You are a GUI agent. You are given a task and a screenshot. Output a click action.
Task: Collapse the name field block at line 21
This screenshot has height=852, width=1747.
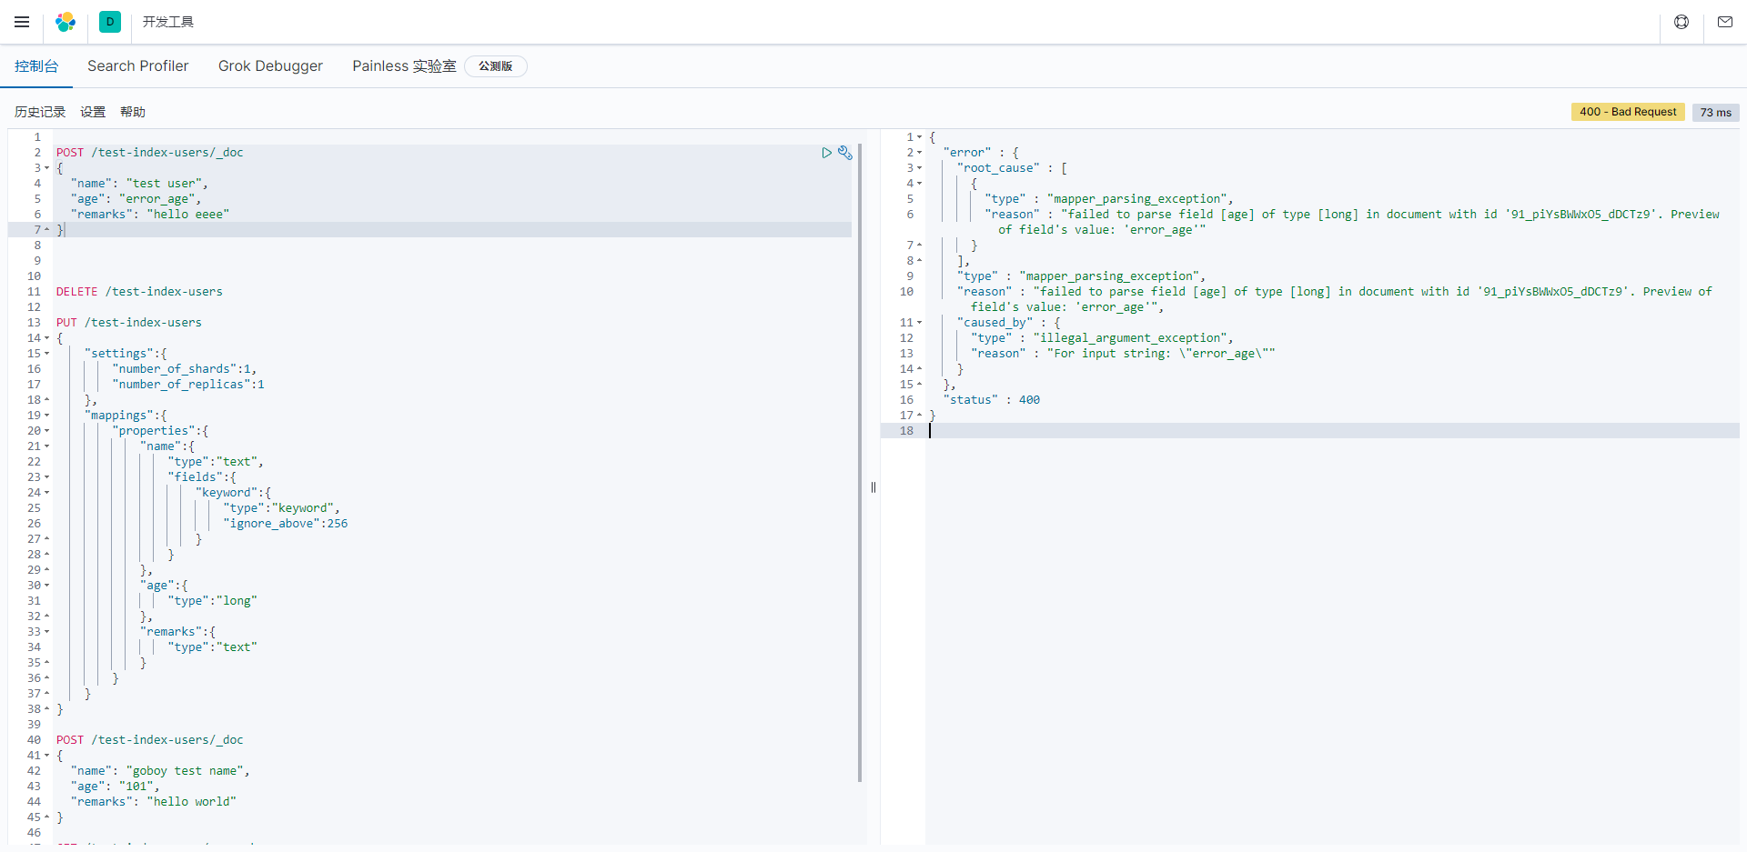tap(47, 446)
